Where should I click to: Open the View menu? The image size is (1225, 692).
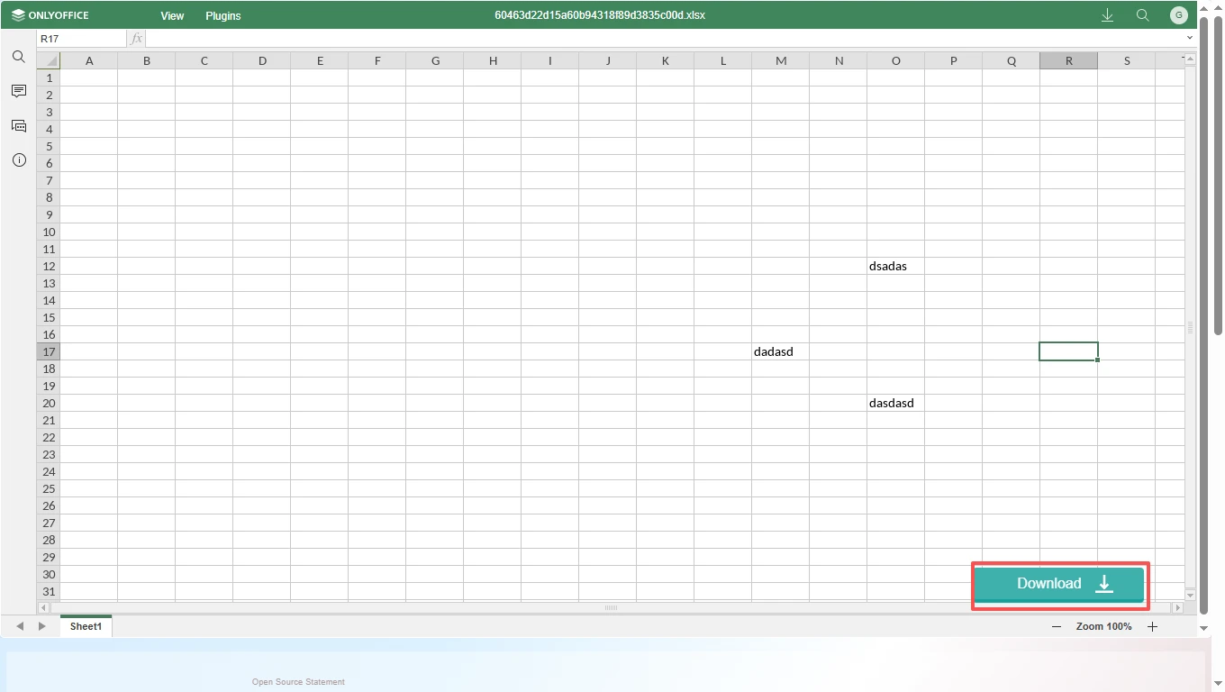point(172,15)
